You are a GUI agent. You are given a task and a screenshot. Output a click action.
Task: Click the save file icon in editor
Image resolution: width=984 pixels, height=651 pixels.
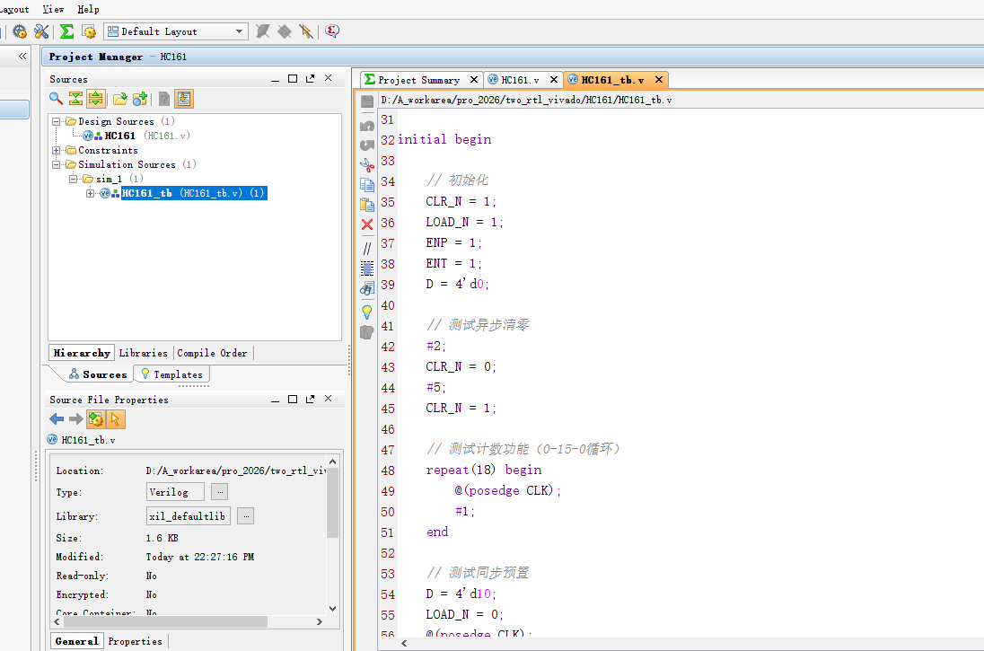pyautogui.click(x=367, y=101)
